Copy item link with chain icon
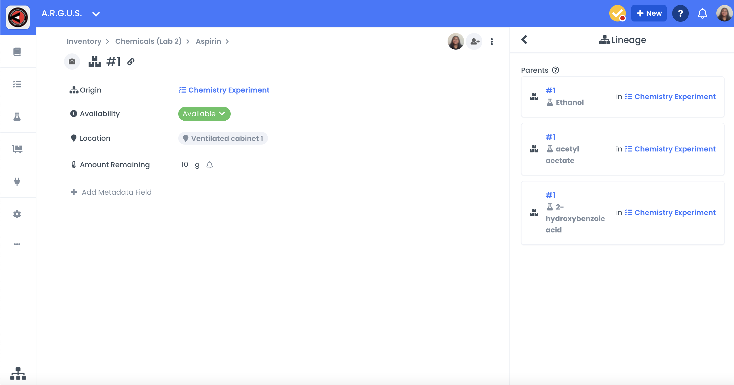Image resolution: width=734 pixels, height=385 pixels. coord(131,61)
